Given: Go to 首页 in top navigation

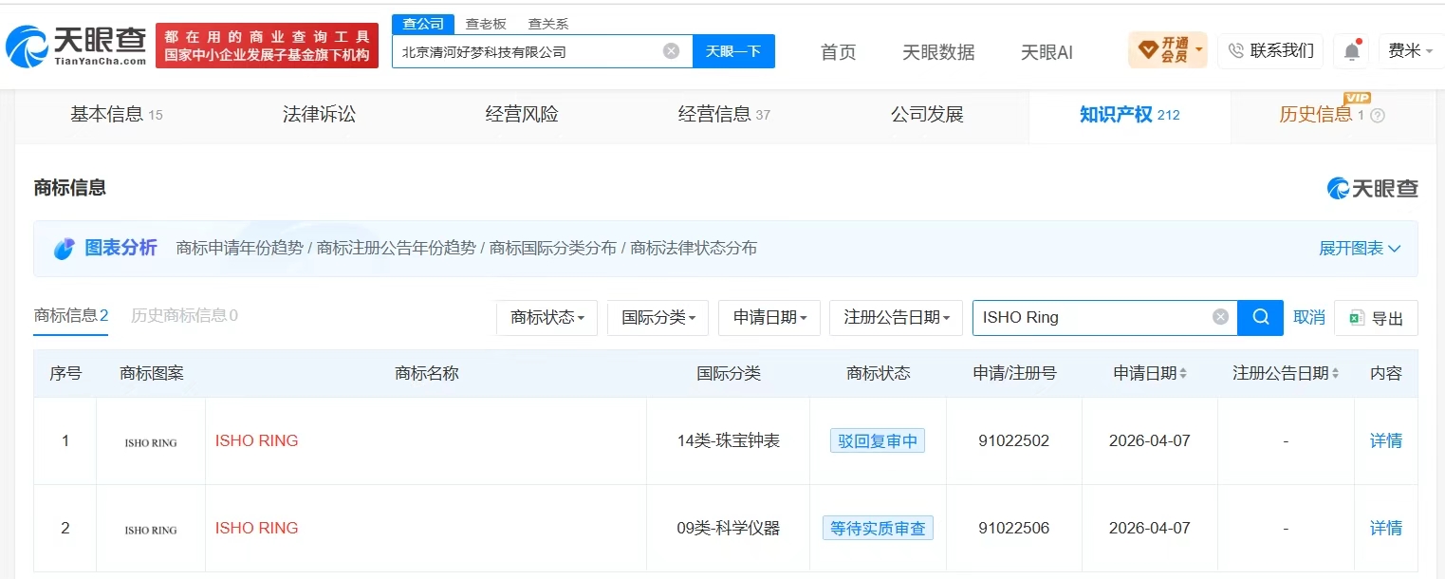Looking at the screenshot, I should [838, 52].
